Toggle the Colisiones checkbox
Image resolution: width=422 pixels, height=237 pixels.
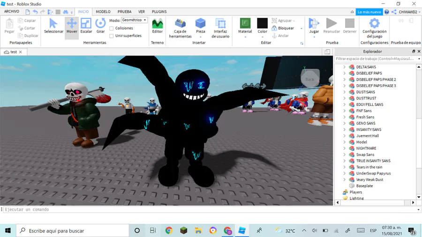click(x=112, y=28)
